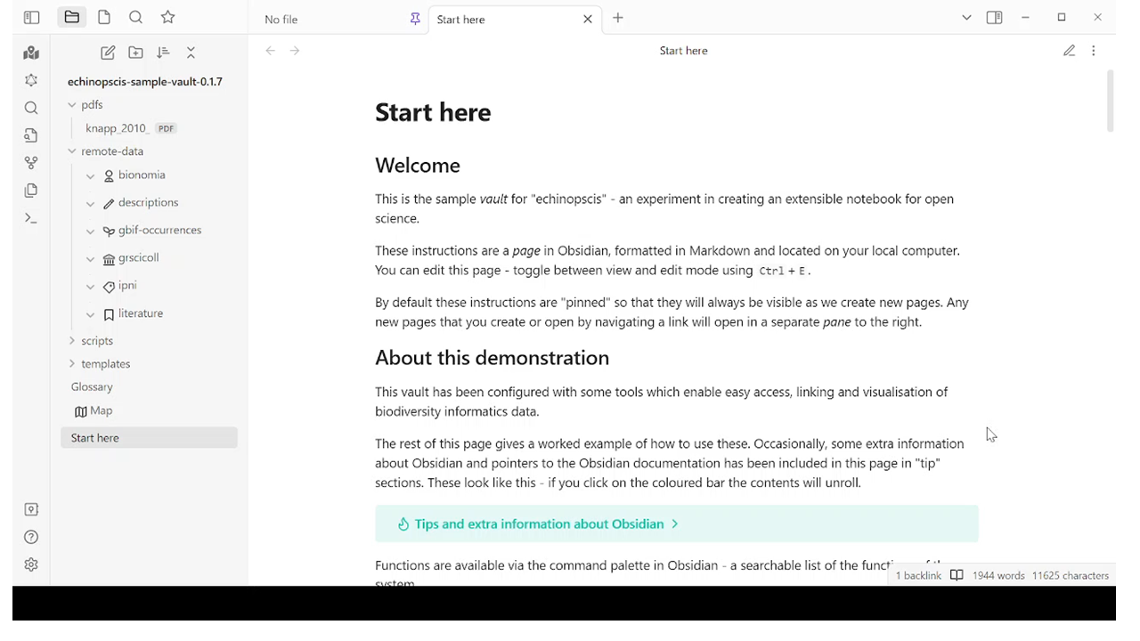Open graph view from the ribbon
This screenshot has height=641, width=1140.
coord(31,163)
